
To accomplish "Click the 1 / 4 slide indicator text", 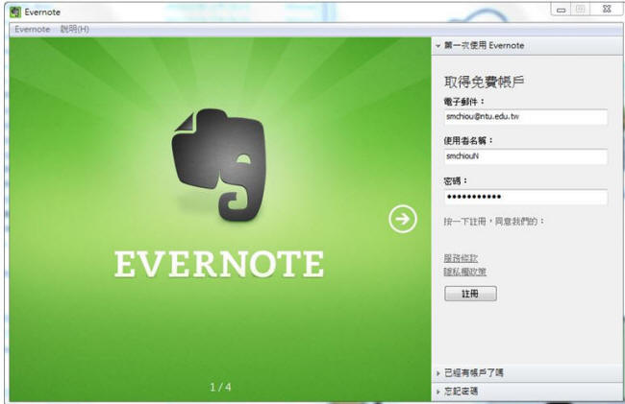I will [x=220, y=387].
